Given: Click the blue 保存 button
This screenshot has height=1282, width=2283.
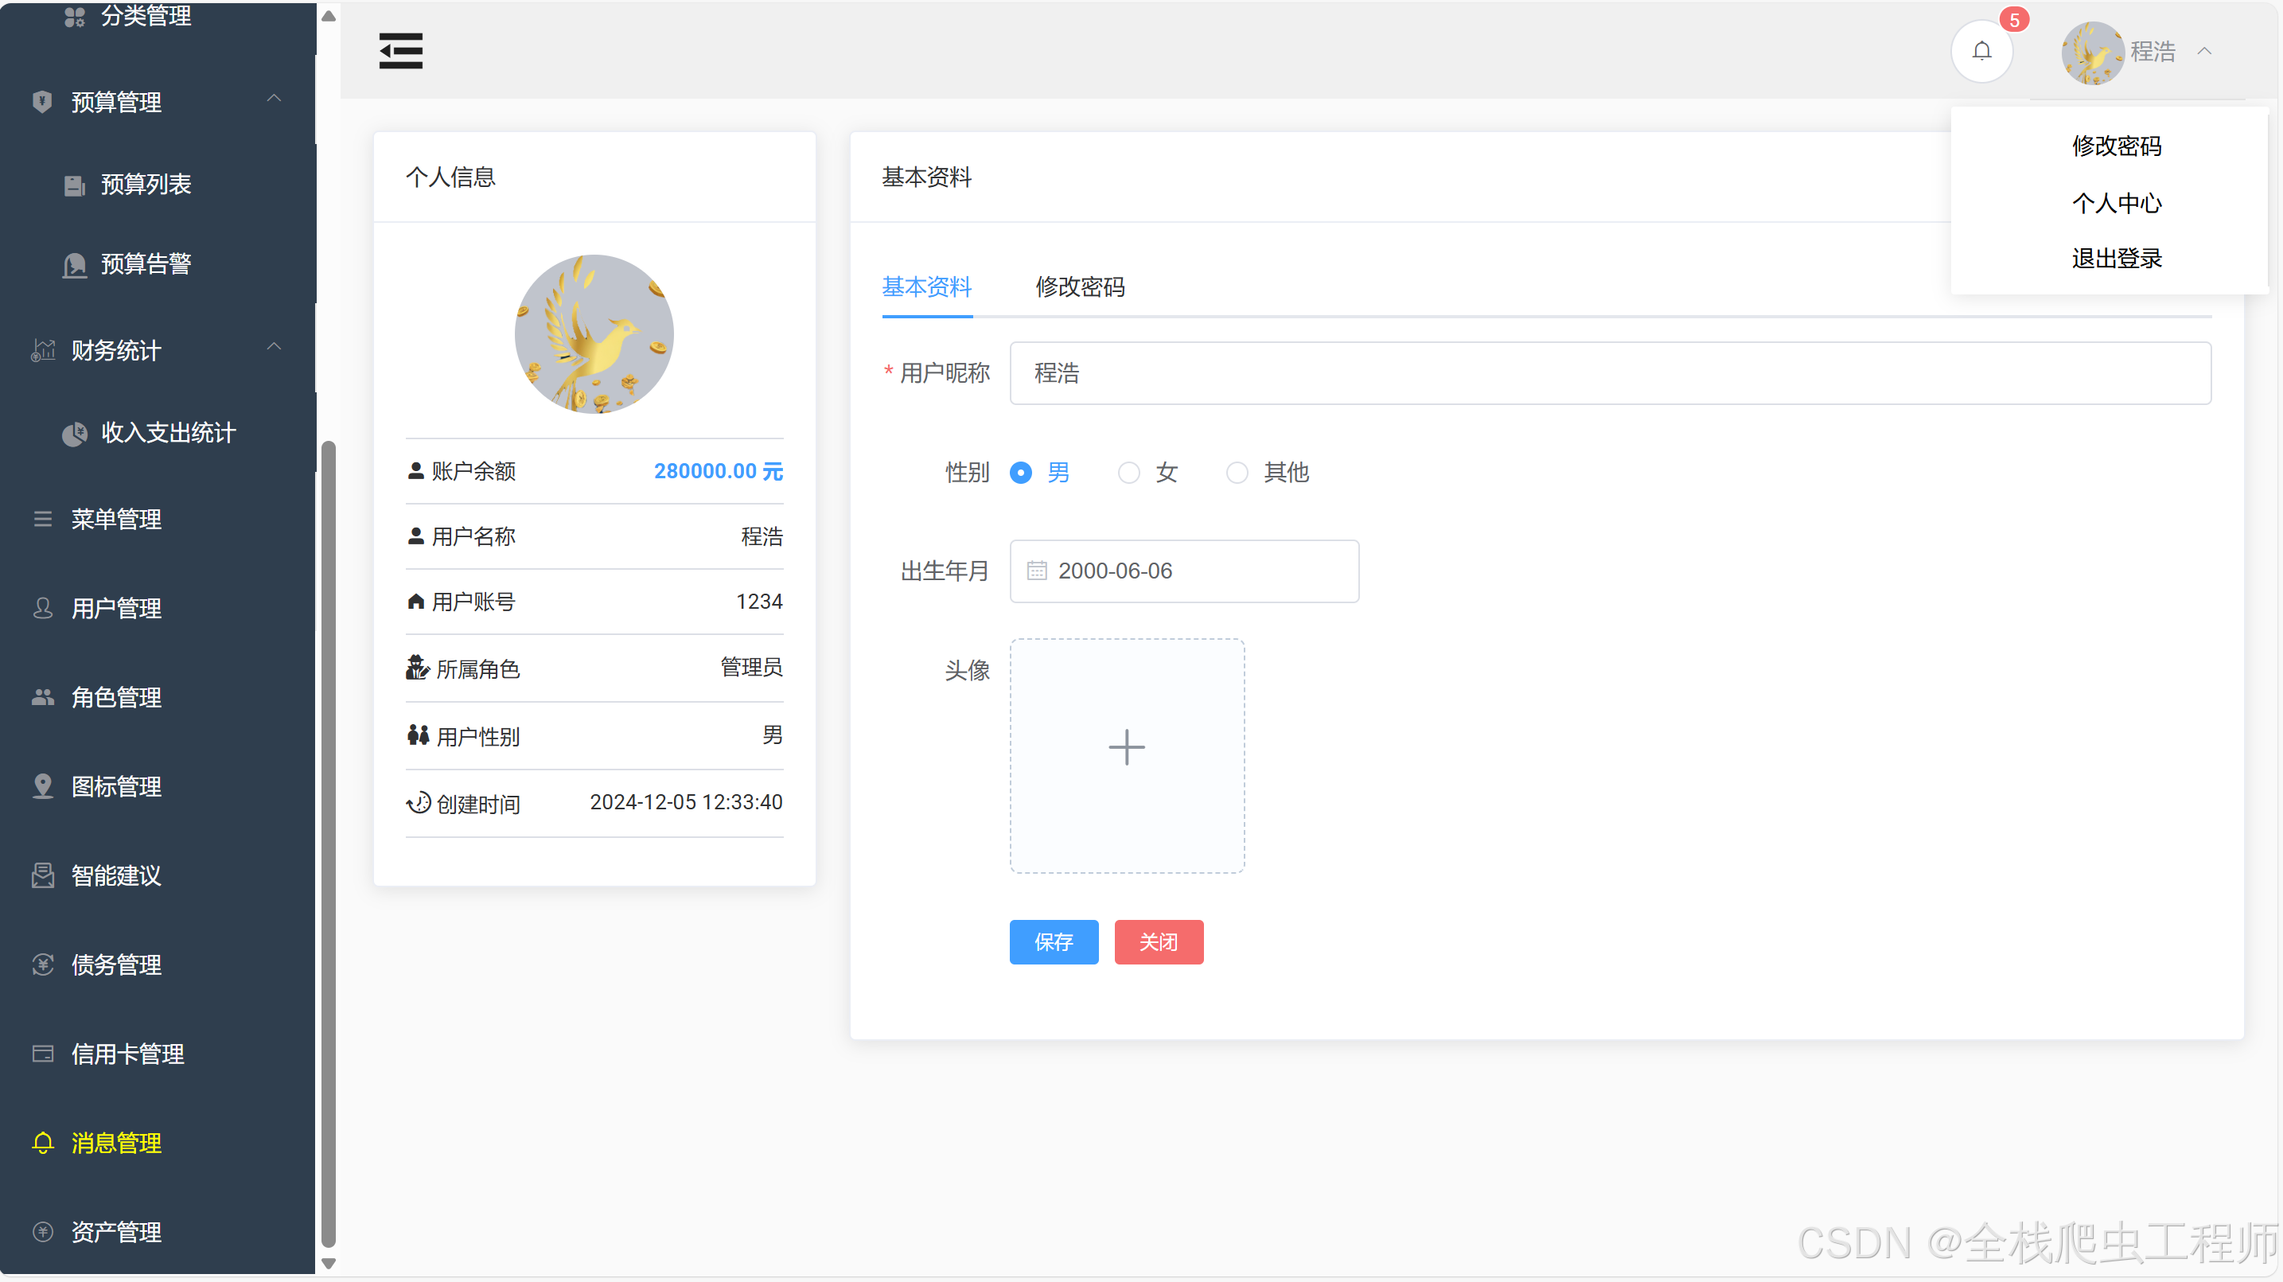Looking at the screenshot, I should pyautogui.click(x=1053, y=941).
